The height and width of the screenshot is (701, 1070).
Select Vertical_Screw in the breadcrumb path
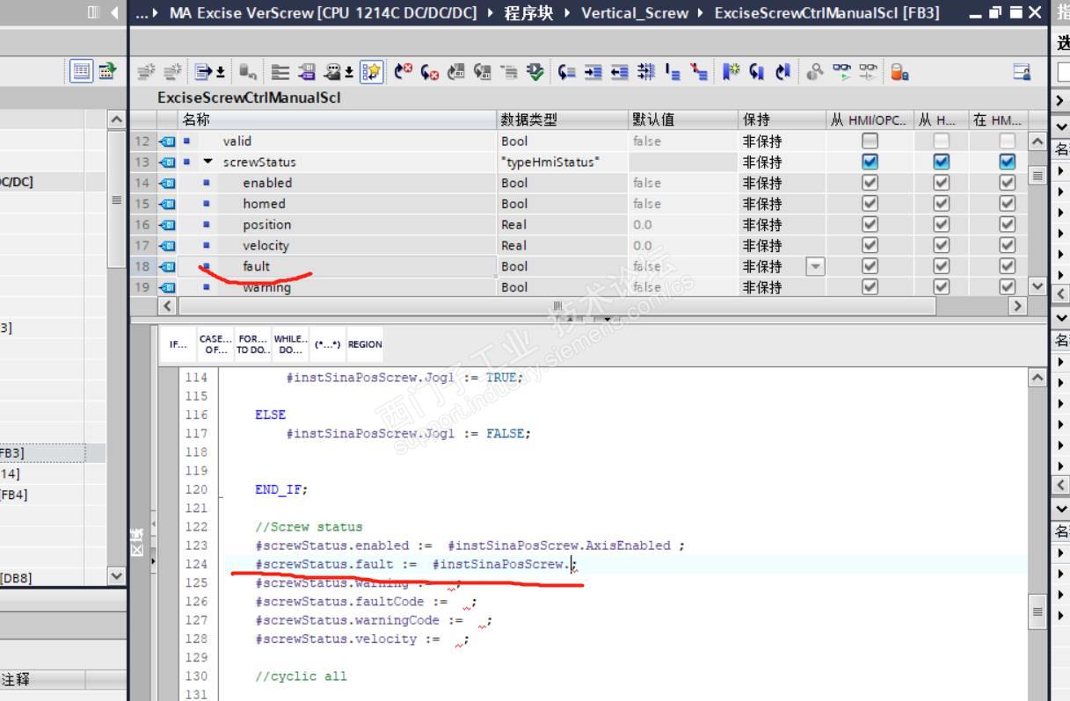click(x=636, y=13)
